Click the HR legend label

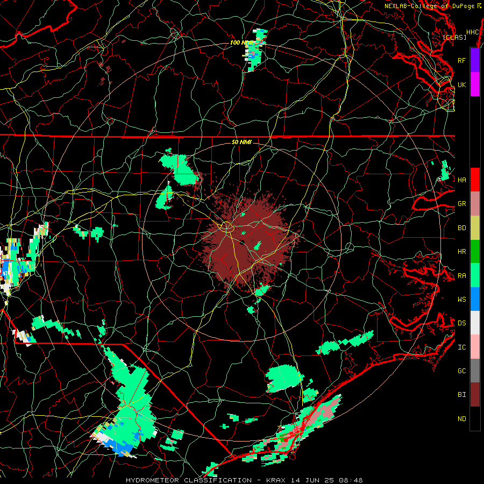(x=461, y=252)
